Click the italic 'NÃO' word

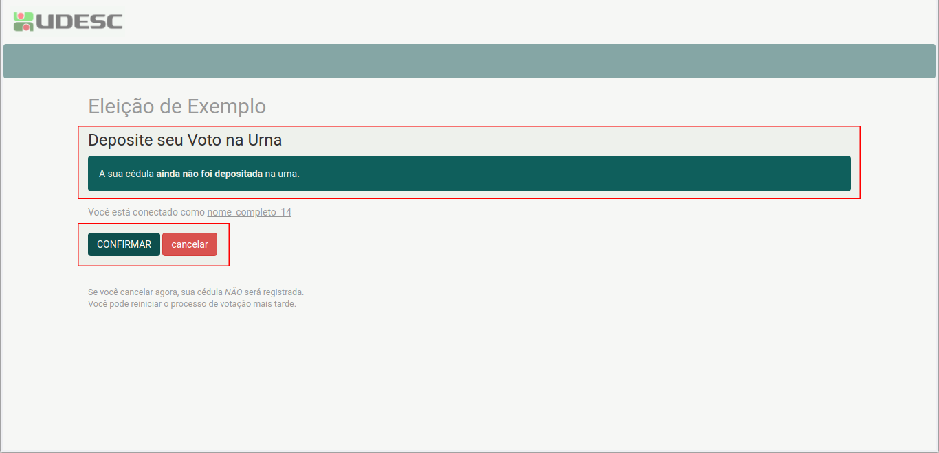tap(233, 292)
